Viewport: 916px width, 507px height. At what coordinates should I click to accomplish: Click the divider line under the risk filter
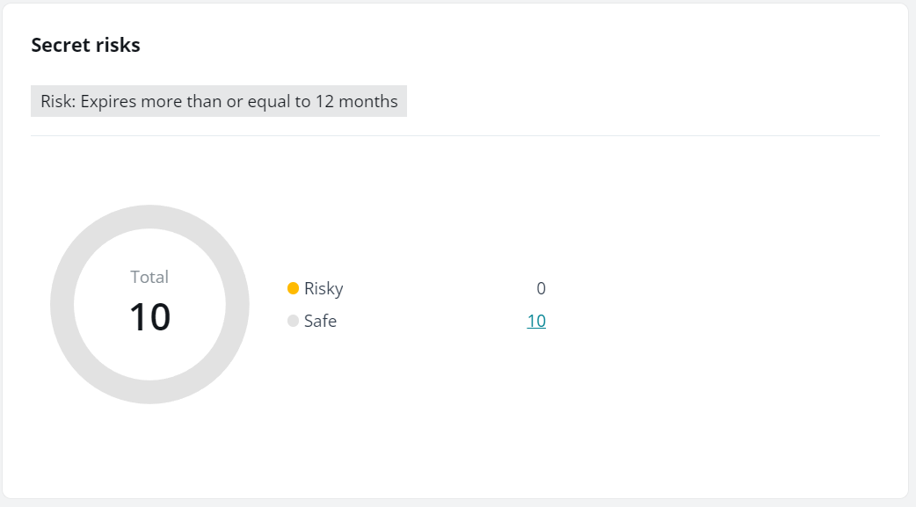pyautogui.click(x=454, y=136)
